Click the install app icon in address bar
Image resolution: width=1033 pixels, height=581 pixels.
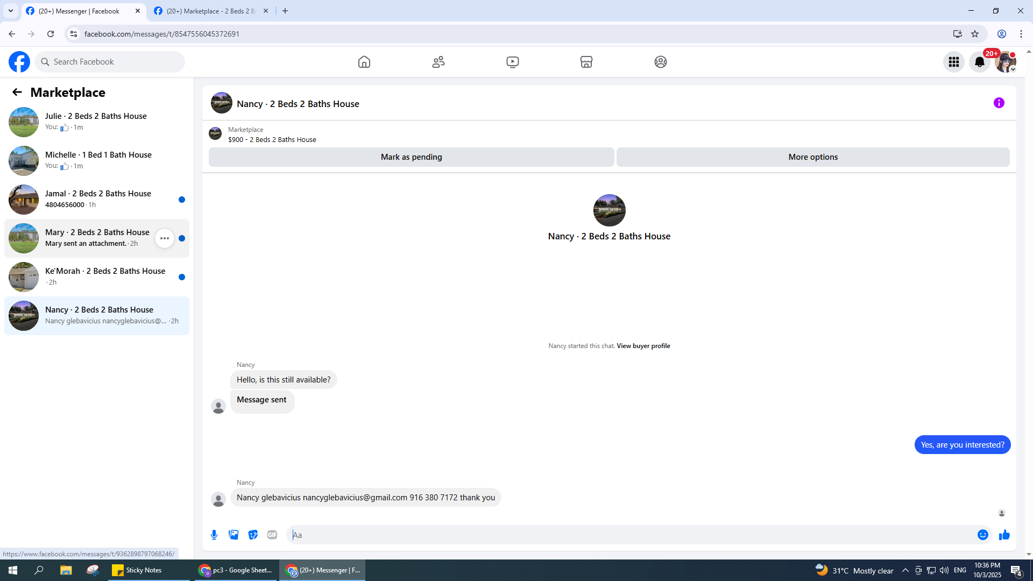click(x=957, y=34)
